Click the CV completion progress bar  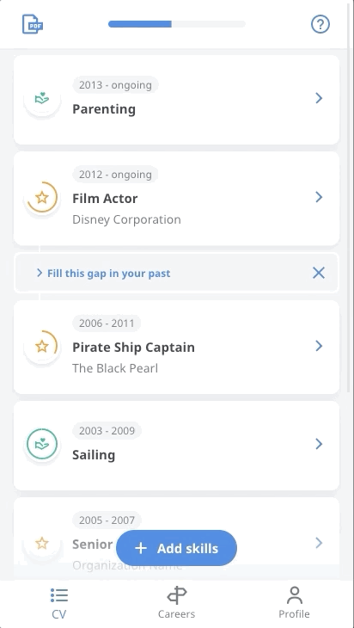pyautogui.click(x=176, y=24)
